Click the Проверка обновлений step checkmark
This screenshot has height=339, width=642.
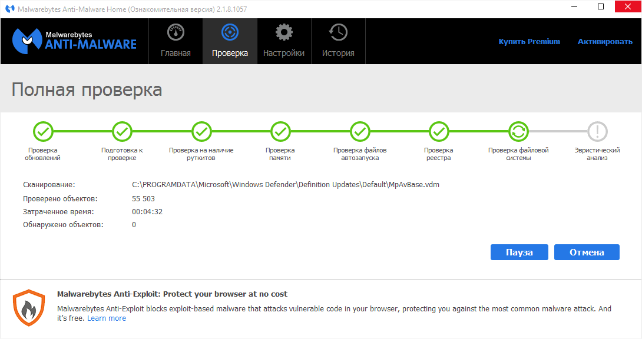43,132
